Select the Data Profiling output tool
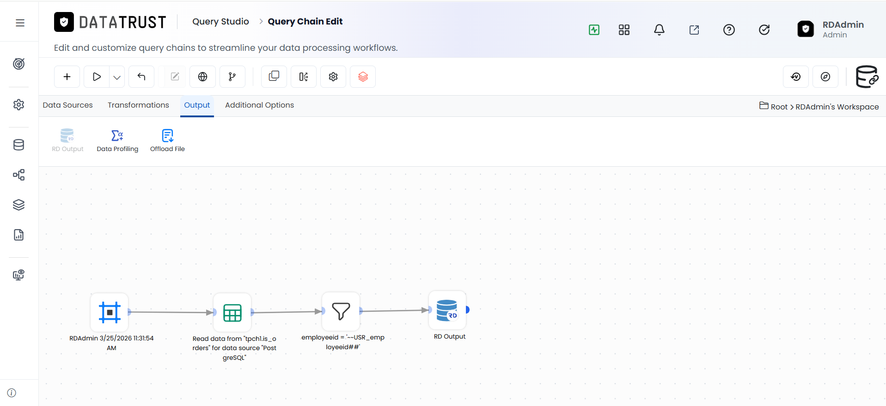The image size is (886, 406). click(x=117, y=140)
